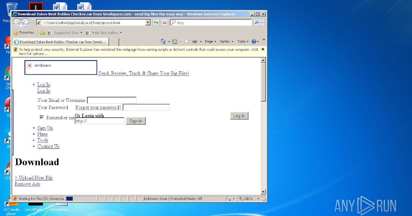The image size is (412, 216).
Task: Click the first Log In link
Action: (x=44, y=84)
